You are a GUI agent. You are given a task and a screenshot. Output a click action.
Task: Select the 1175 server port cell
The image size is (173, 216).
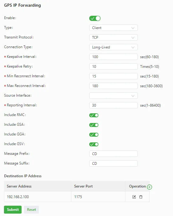98,197
